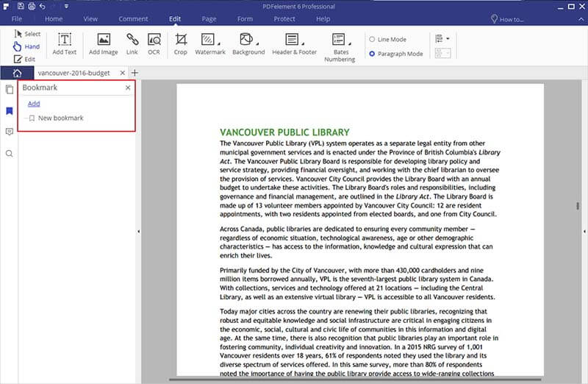Screen dimensions: 588x384
Task: Collapse the left panel with arrow handle
Action: point(139,232)
